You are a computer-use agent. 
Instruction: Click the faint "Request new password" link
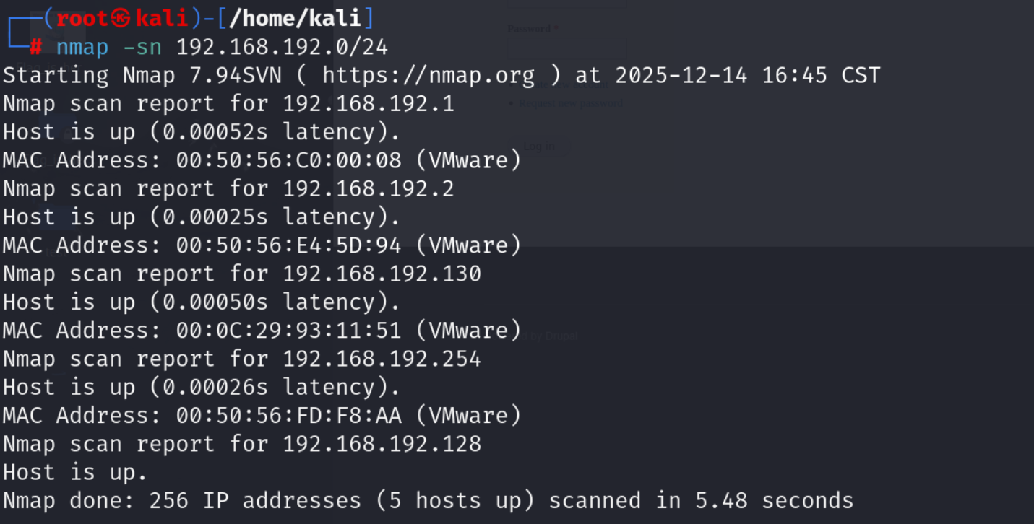[x=571, y=104]
